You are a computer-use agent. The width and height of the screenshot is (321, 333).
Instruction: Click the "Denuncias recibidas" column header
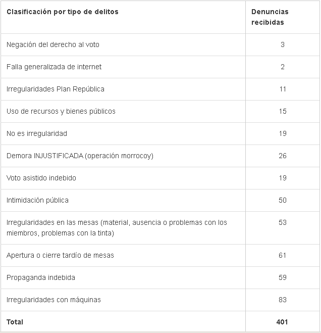click(270, 17)
